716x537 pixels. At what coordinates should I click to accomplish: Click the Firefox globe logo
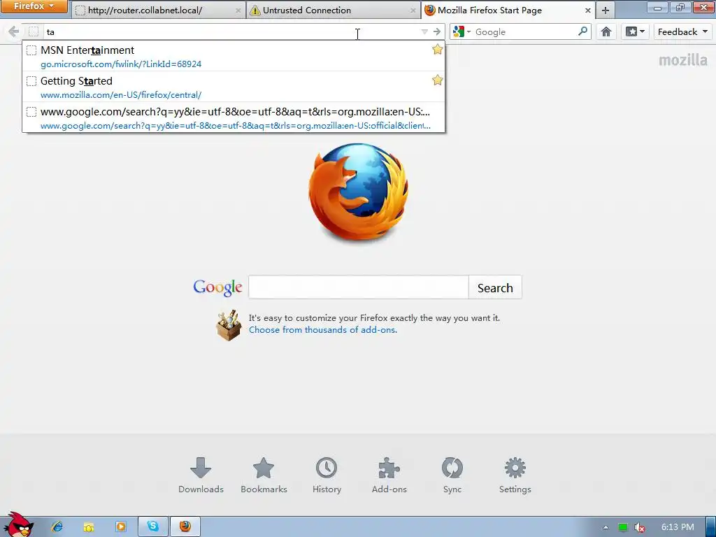(359, 192)
